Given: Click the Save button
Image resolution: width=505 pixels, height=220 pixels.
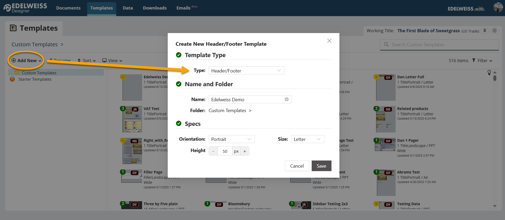Looking at the screenshot, I should pos(321,166).
